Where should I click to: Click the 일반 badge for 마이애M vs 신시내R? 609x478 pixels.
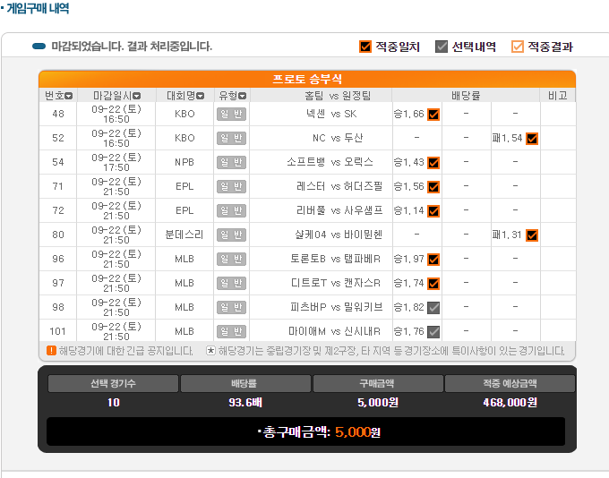(x=231, y=332)
